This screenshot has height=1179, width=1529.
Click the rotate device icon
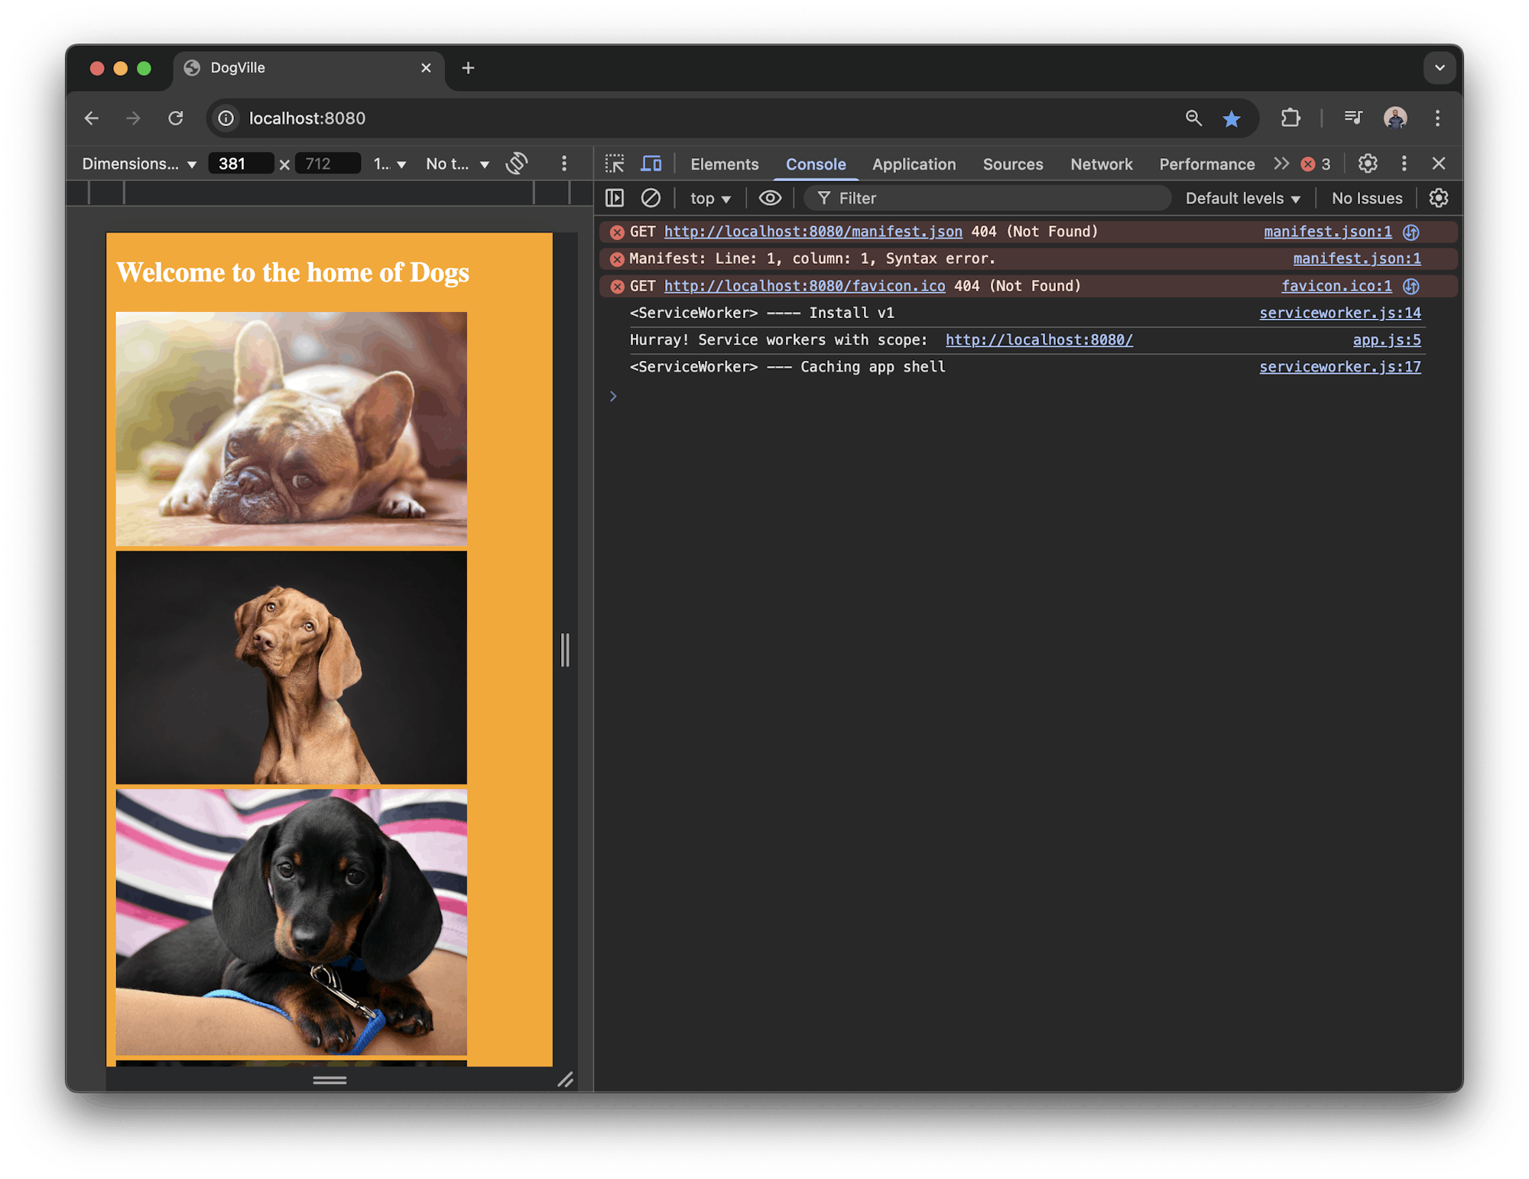click(x=518, y=164)
